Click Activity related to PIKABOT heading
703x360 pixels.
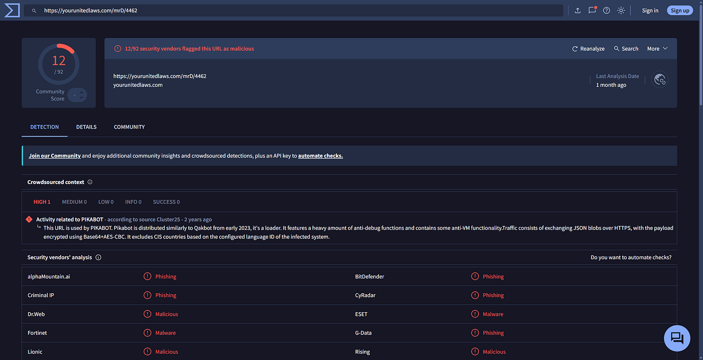(69, 219)
